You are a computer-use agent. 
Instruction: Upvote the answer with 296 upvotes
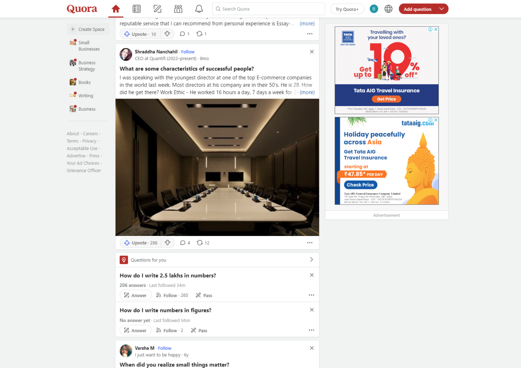click(141, 243)
